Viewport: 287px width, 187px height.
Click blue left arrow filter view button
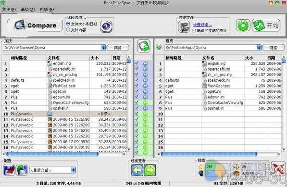click(x=137, y=170)
